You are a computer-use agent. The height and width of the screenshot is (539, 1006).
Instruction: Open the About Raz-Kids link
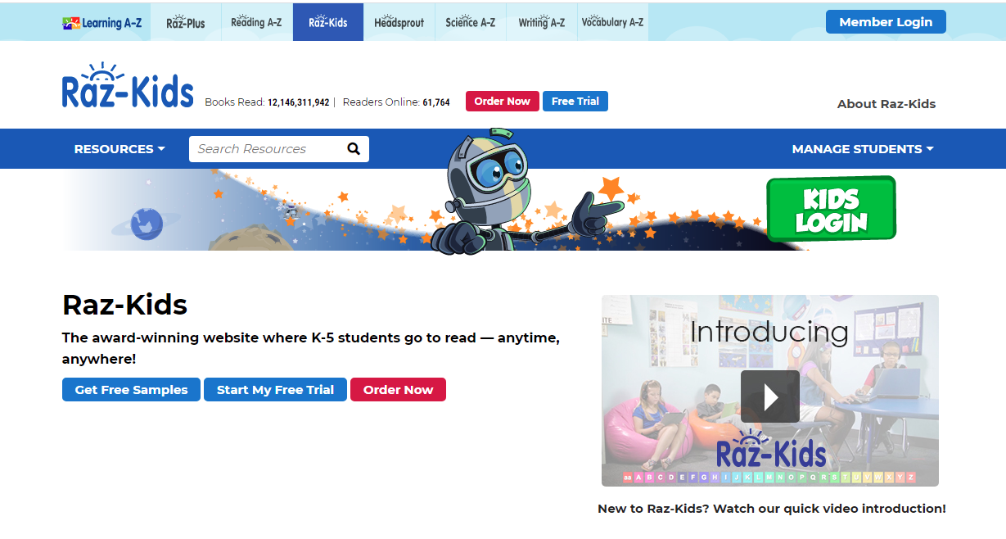click(x=886, y=104)
